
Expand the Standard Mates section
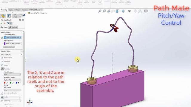click(x=21, y=51)
